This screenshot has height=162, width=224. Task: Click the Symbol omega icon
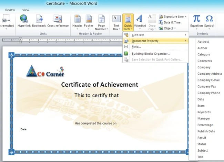coord(209,19)
